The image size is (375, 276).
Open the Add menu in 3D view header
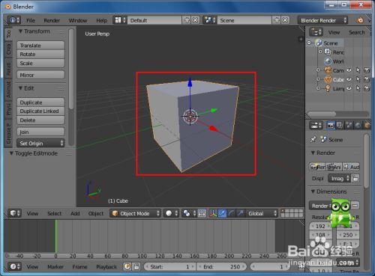(75, 213)
